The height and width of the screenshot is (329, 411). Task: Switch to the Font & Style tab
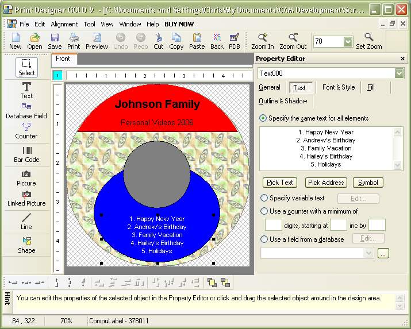[x=339, y=87]
